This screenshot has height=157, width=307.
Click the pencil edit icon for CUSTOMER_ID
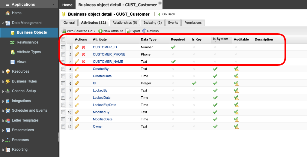click(77, 47)
